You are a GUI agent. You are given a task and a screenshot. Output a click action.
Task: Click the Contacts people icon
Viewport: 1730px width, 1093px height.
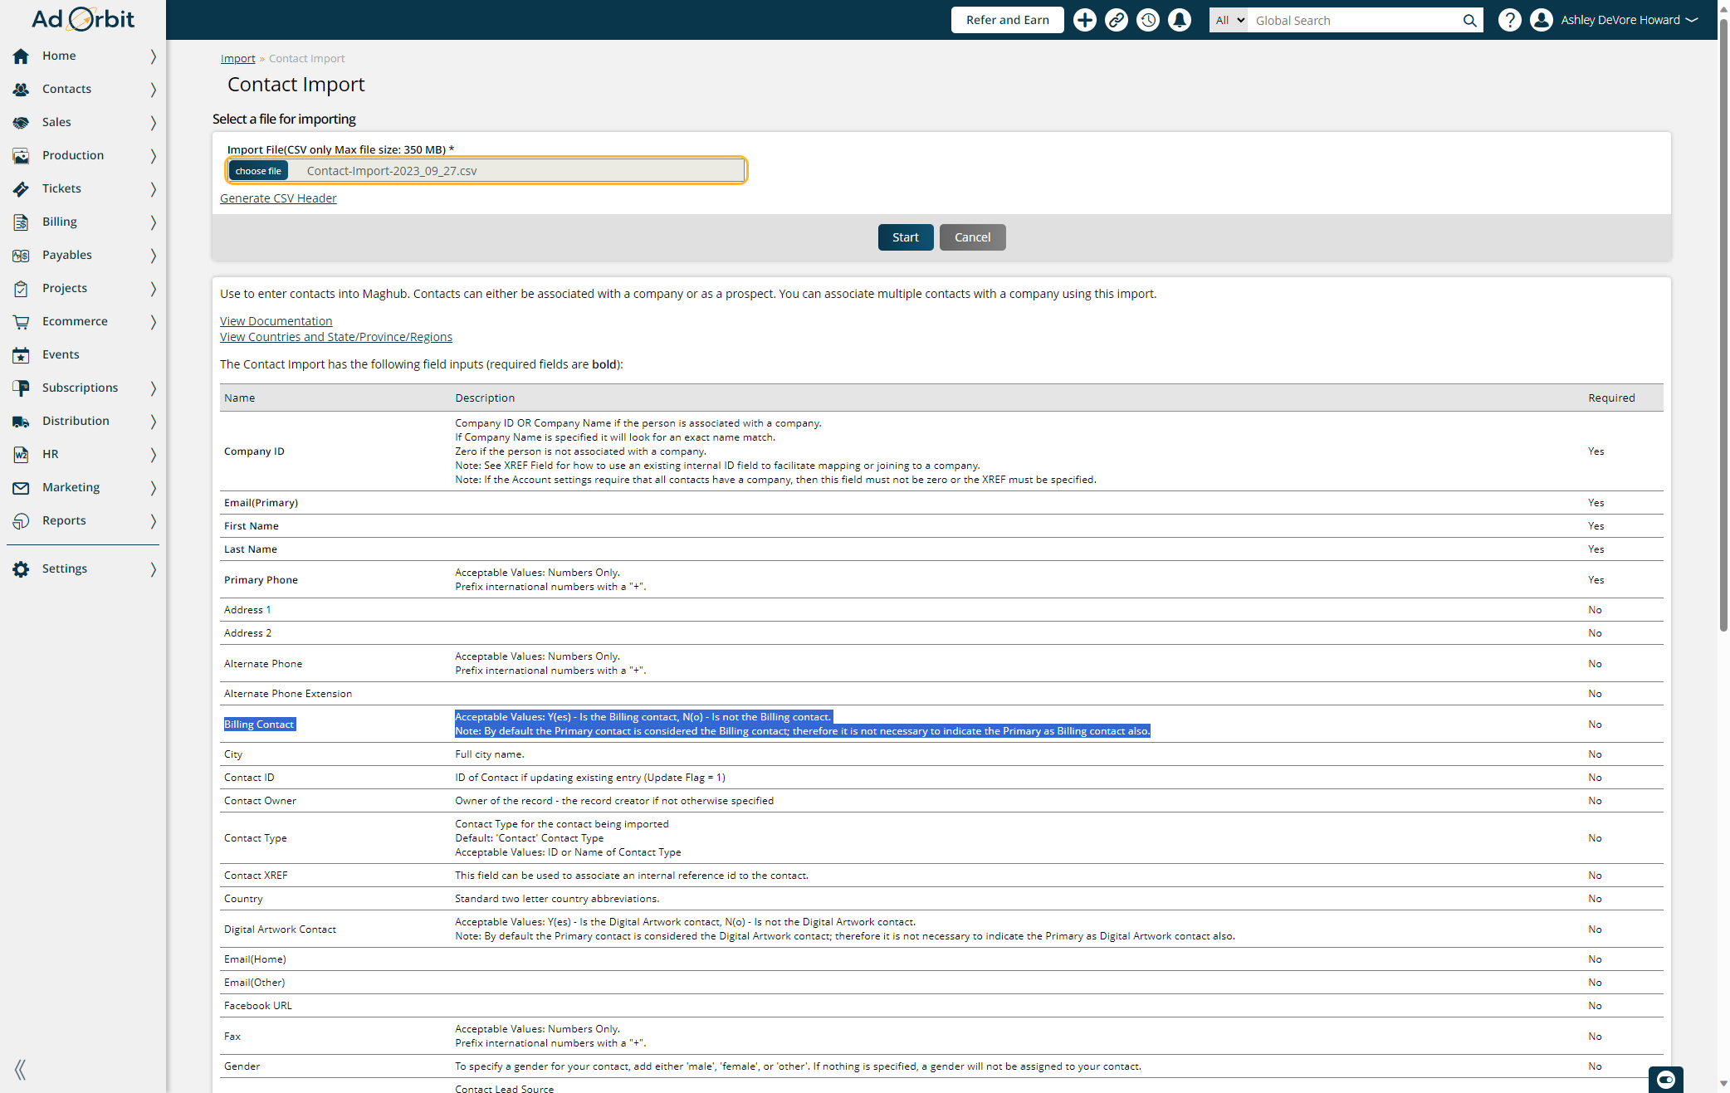(21, 89)
